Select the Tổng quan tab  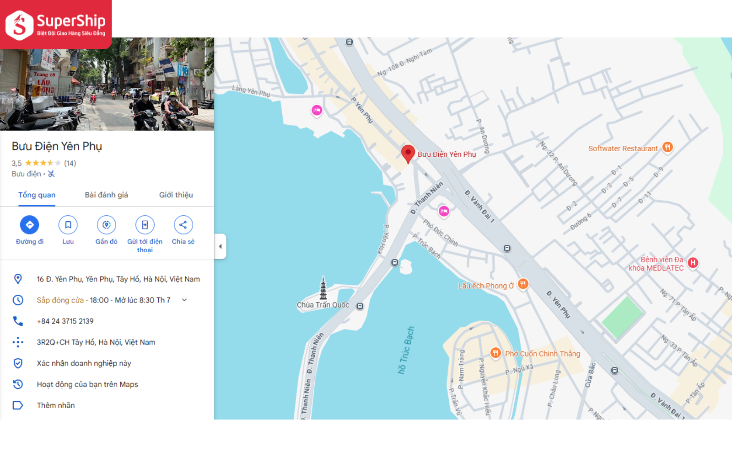pyautogui.click(x=37, y=195)
